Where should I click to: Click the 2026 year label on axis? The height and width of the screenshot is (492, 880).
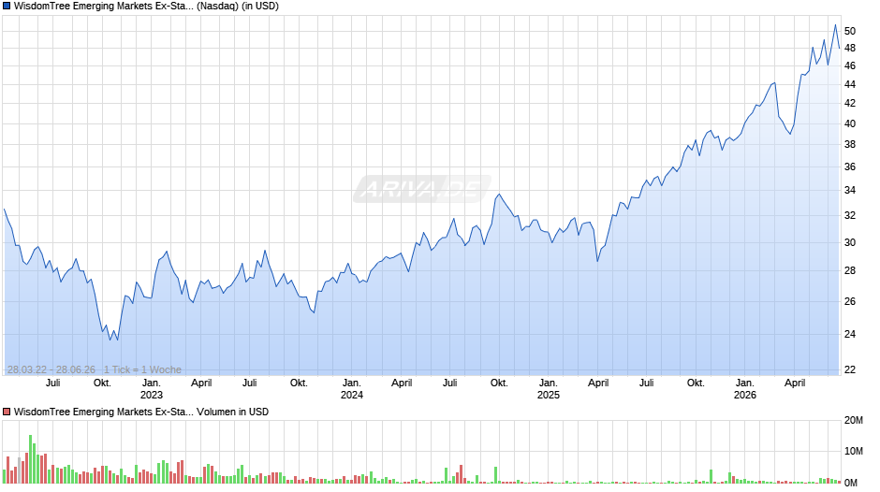coord(745,395)
